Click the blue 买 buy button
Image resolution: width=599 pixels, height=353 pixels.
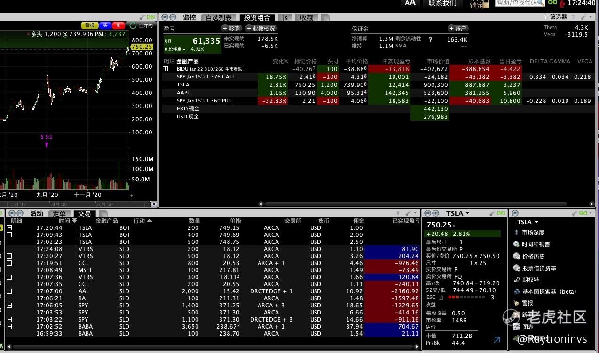pyautogui.click(x=105, y=25)
